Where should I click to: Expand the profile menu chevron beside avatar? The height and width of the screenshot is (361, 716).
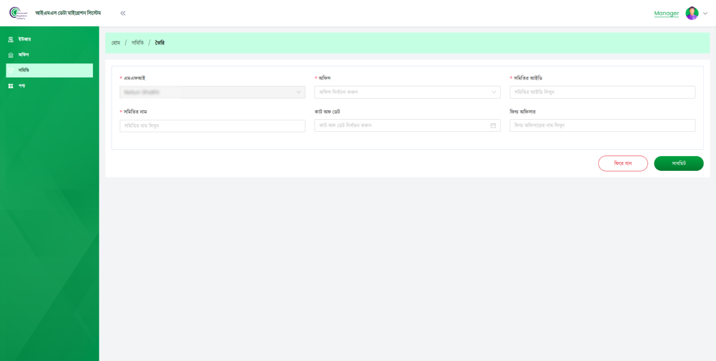pos(705,13)
